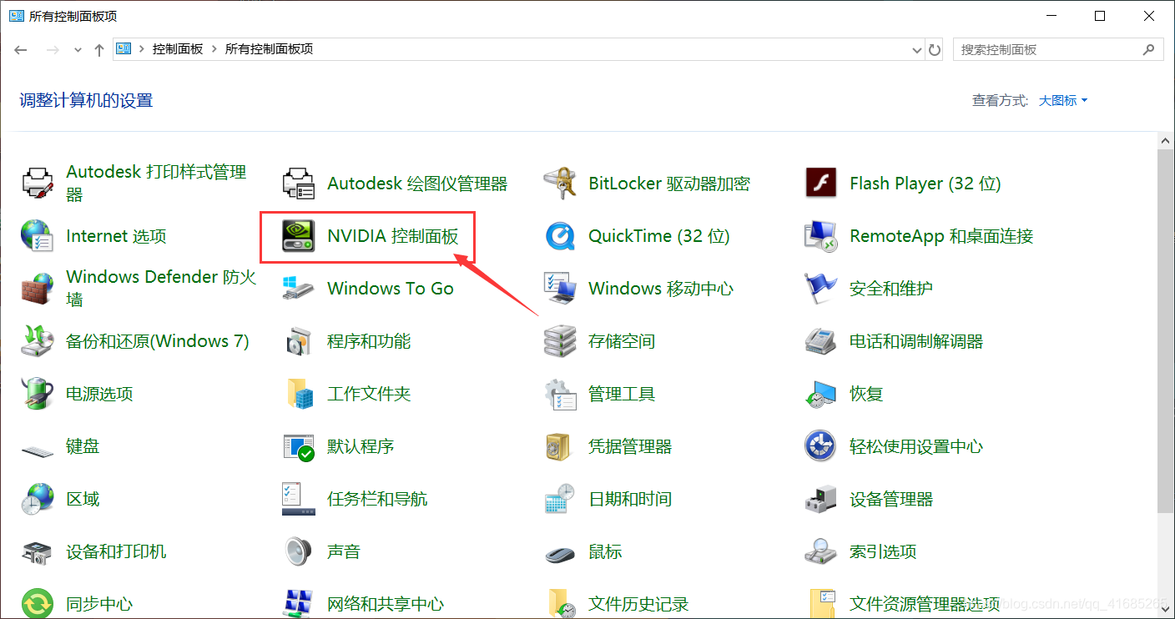Viewport: 1175px width, 619px height.
Task: Expand the 大图标 view mode dropdown
Action: 1063,100
